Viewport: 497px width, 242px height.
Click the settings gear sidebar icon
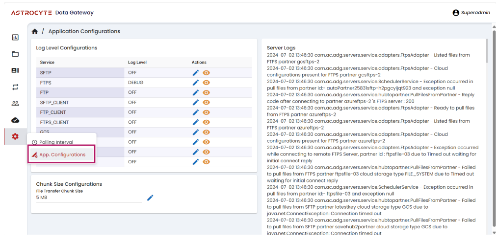click(15, 136)
